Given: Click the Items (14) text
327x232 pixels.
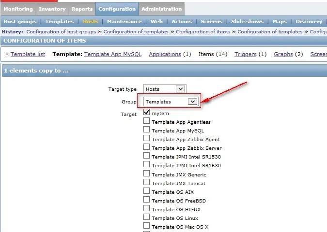Looking at the screenshot, I should 213,54.
